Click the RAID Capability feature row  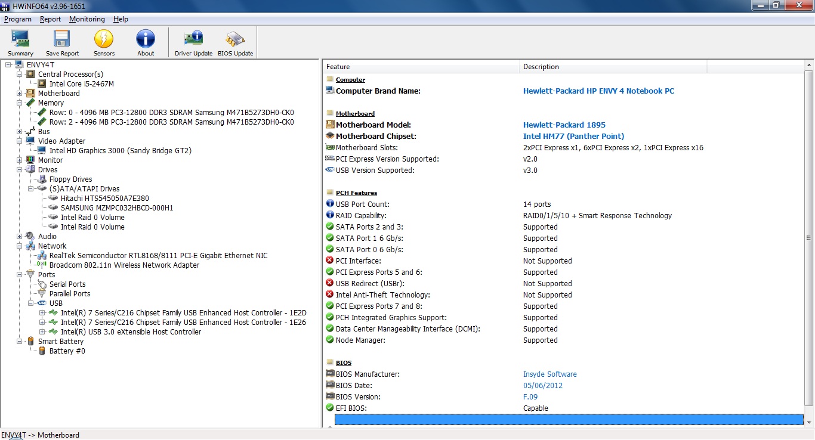564,215
